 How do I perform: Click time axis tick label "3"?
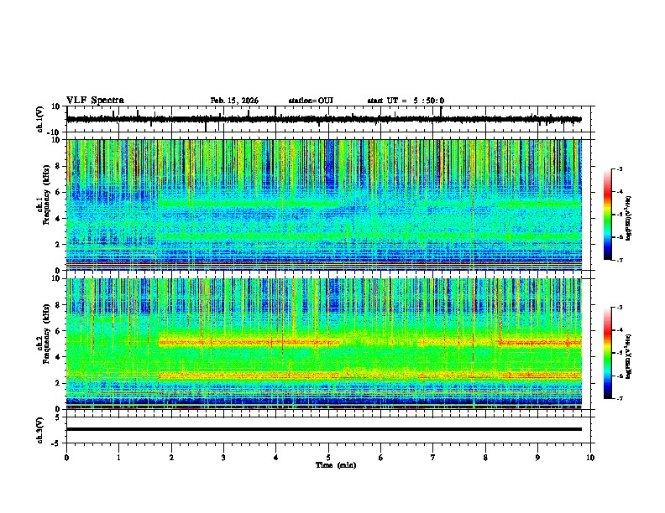click(x=223, y=458)
